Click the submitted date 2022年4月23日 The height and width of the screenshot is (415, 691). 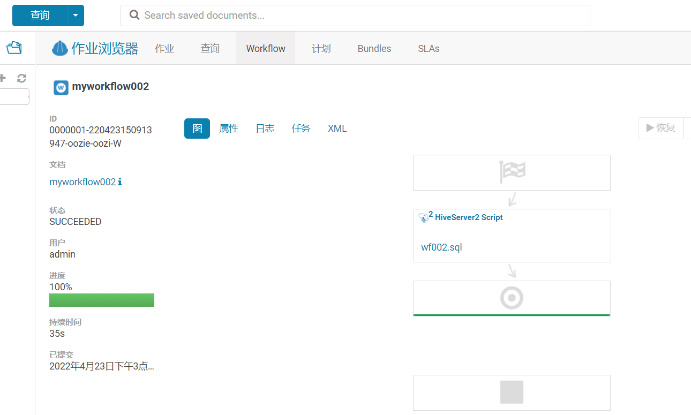tap(102, 367)
